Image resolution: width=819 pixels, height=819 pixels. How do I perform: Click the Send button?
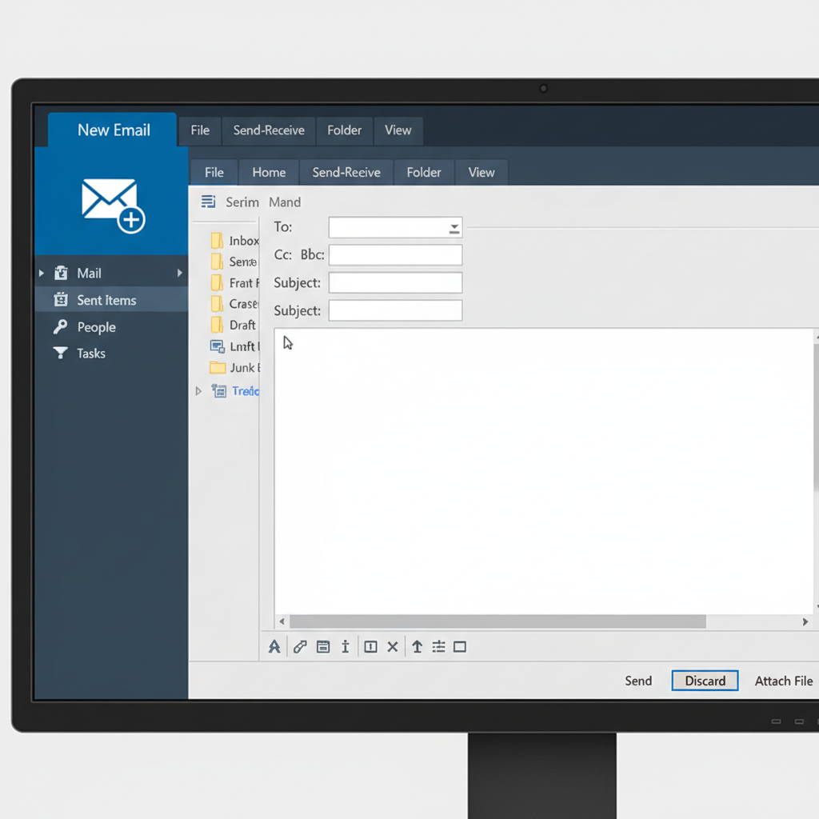coord(638,681)
